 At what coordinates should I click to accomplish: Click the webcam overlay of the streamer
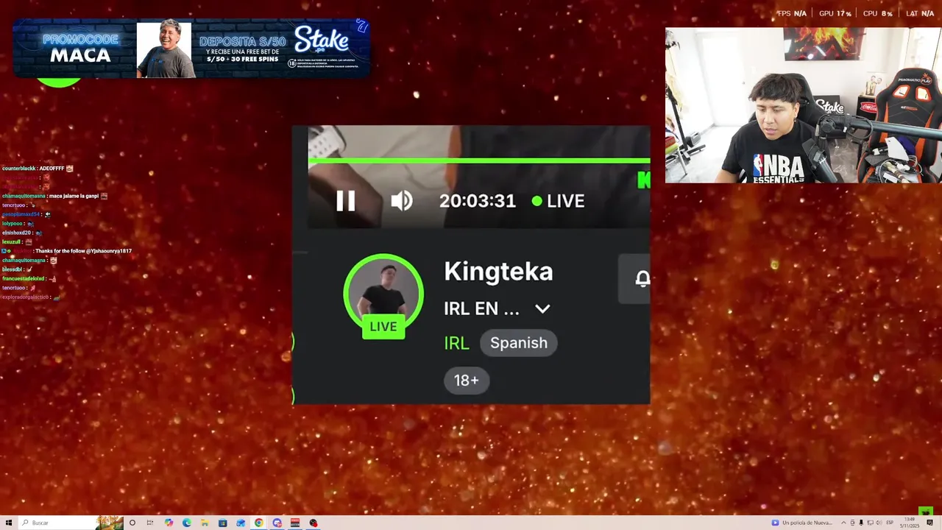tap(804, 105)
